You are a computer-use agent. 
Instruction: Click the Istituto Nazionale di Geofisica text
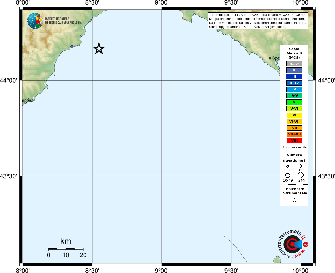click(63, 21)
